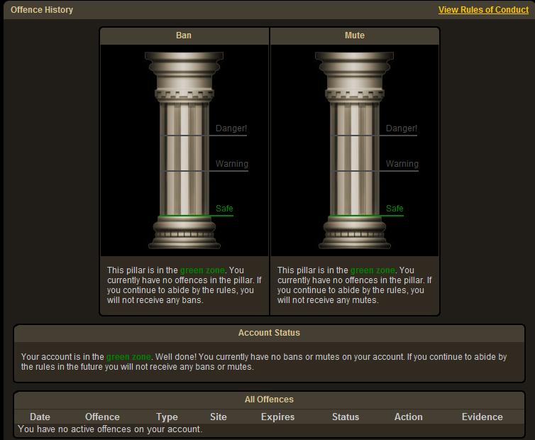Click 'green zone' in the Account Status message
This screenshot has width=535, height=440.
click(128, 357)
